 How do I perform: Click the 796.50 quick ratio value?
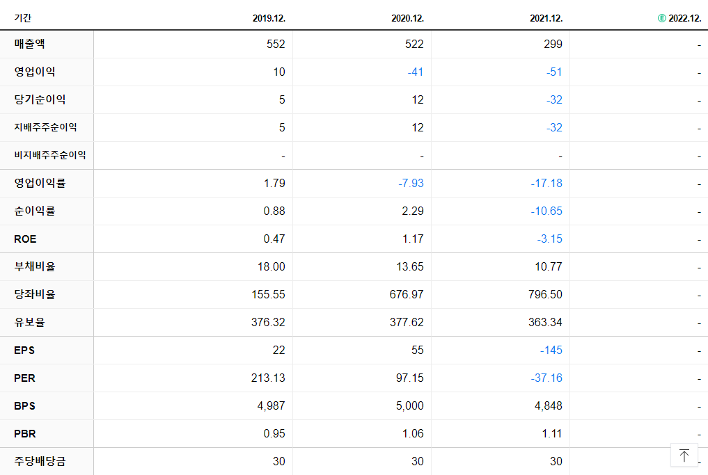(546, 295)
